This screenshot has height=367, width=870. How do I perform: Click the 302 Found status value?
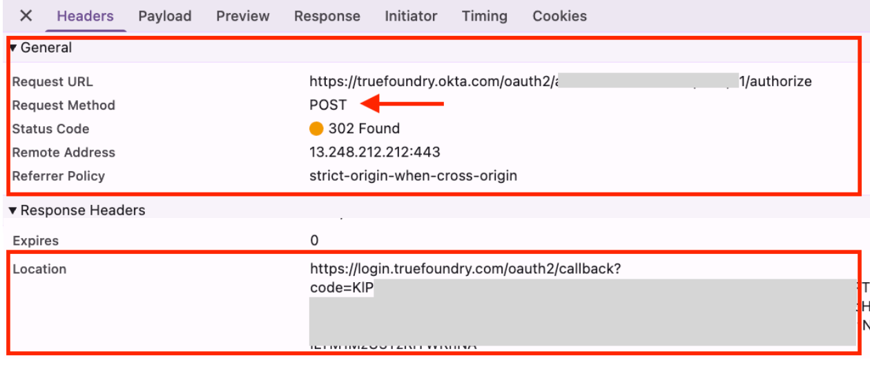point(364,128)
